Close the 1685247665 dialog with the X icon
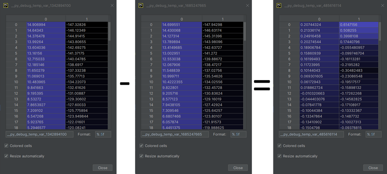Viewport: 387px width, 174px height. (247, 5)
